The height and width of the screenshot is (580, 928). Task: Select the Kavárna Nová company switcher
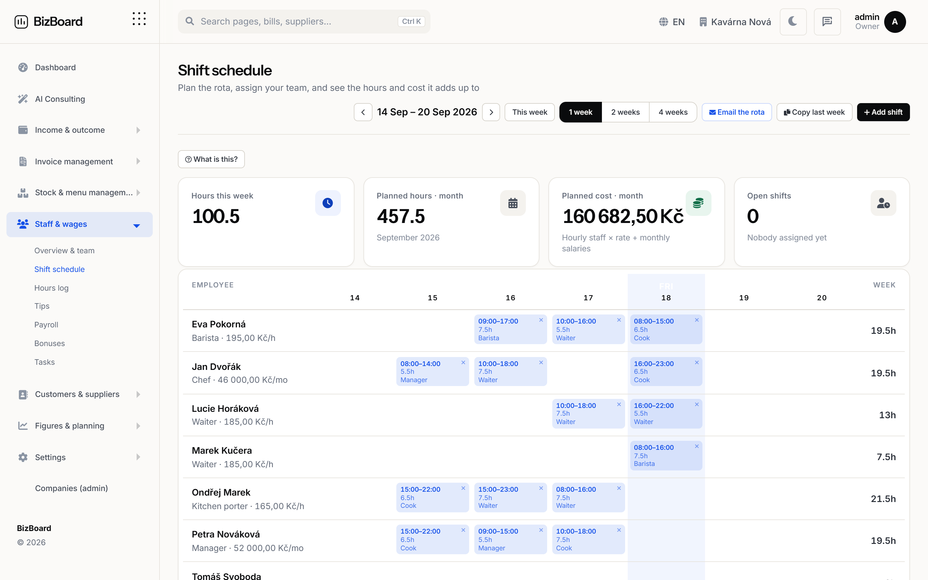coord(735,22)
